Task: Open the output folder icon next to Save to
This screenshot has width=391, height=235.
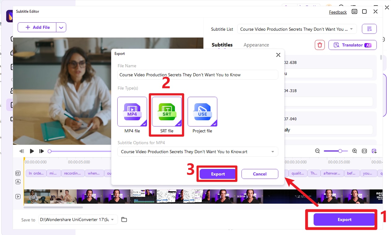Action: point(124,219)
